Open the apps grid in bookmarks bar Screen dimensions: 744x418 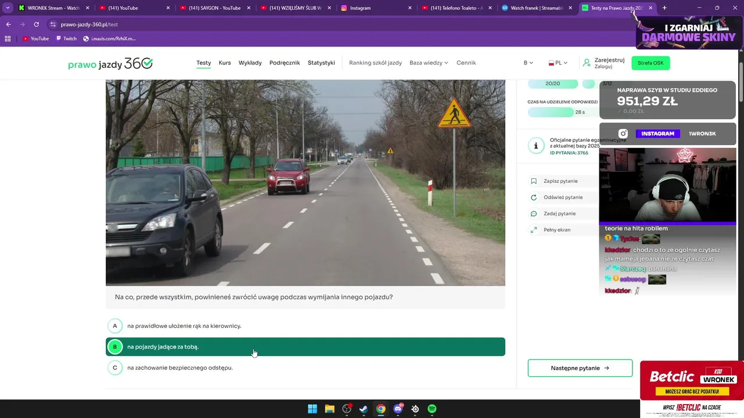coord(8,38)
